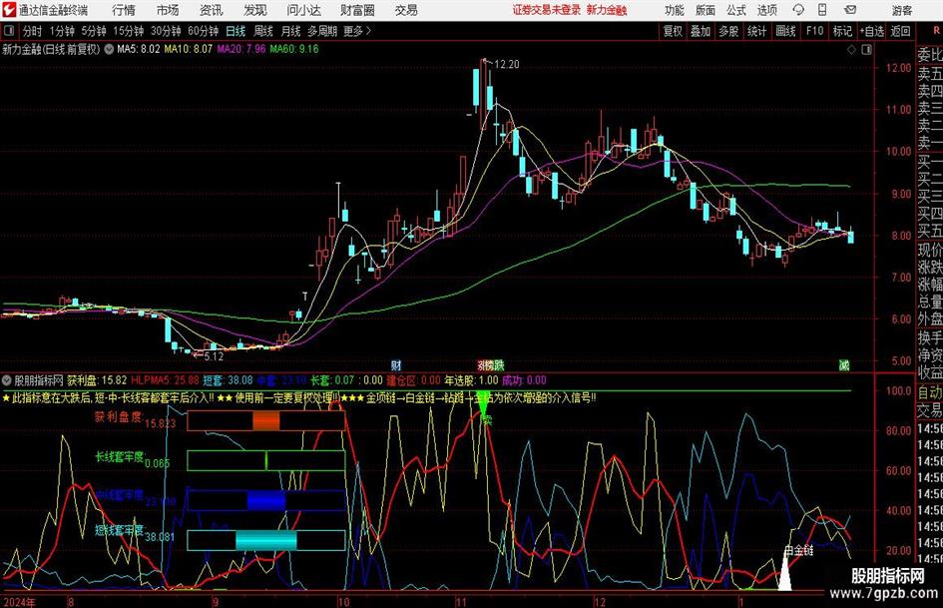This screenshot has width=943, height=608.
Task: Click the green 卖 sell signal marker
Action: 487,420
